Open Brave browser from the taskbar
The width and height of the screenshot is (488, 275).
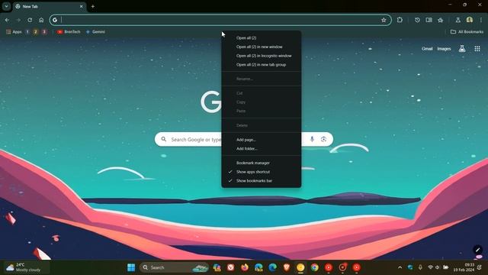(x=287, y=267)
